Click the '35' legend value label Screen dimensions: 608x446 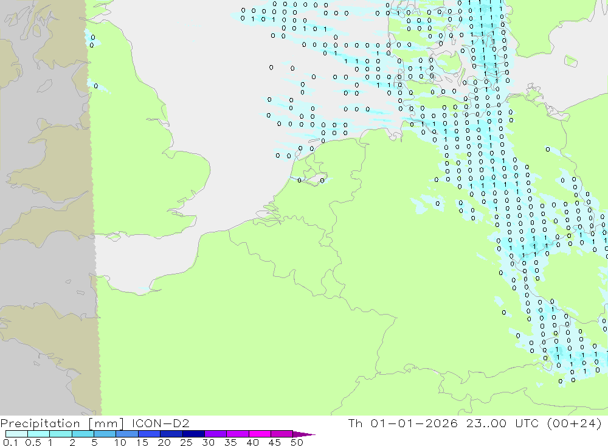[x=230, y=442]
